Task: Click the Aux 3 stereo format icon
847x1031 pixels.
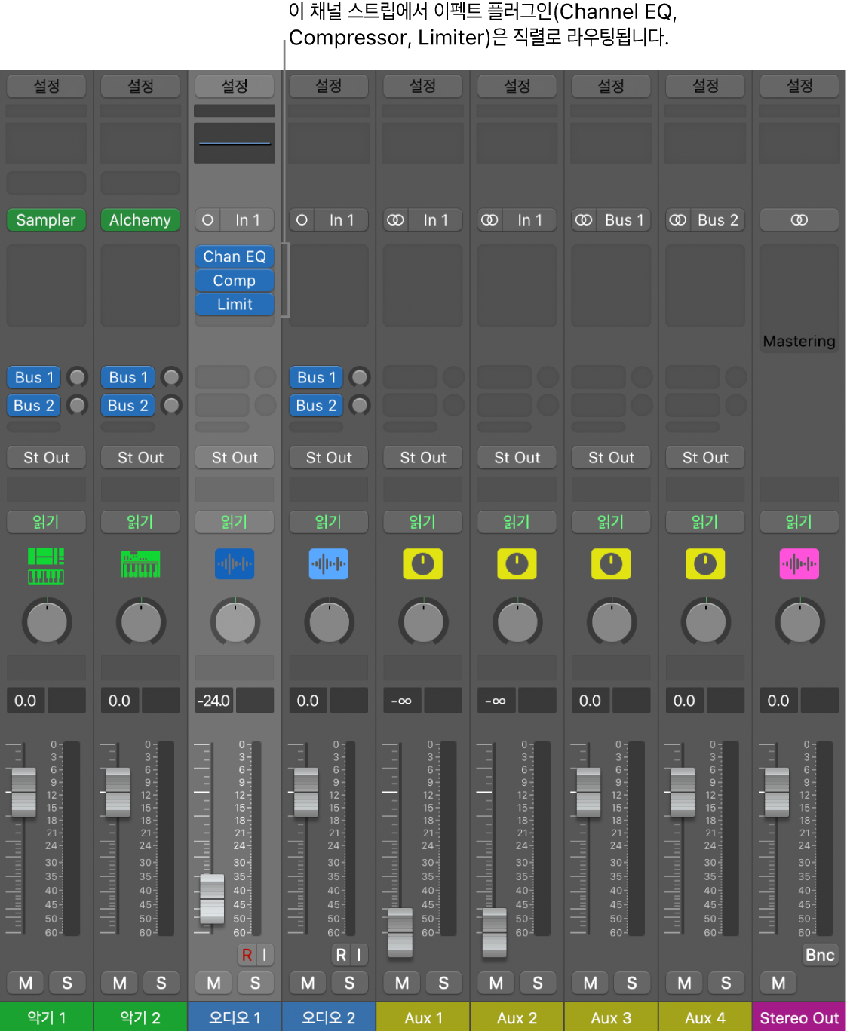Action: [x=584, y=220]
